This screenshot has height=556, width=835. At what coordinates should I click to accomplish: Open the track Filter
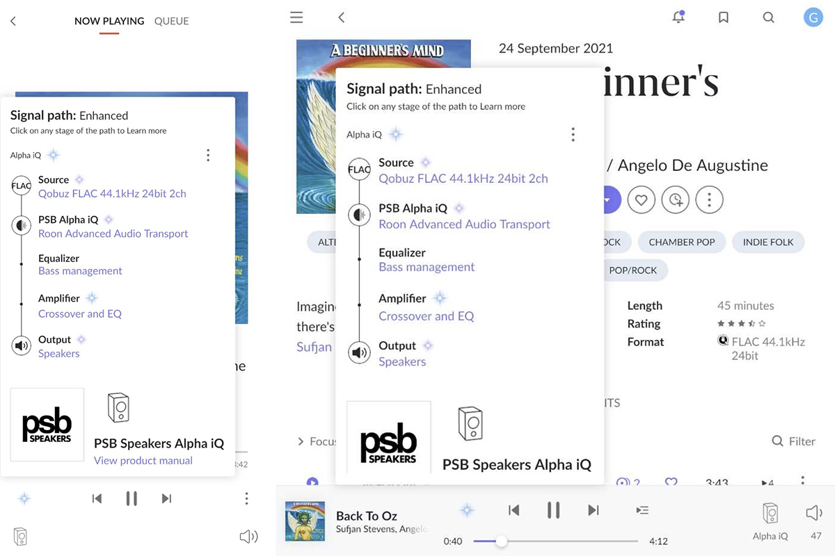794,441
